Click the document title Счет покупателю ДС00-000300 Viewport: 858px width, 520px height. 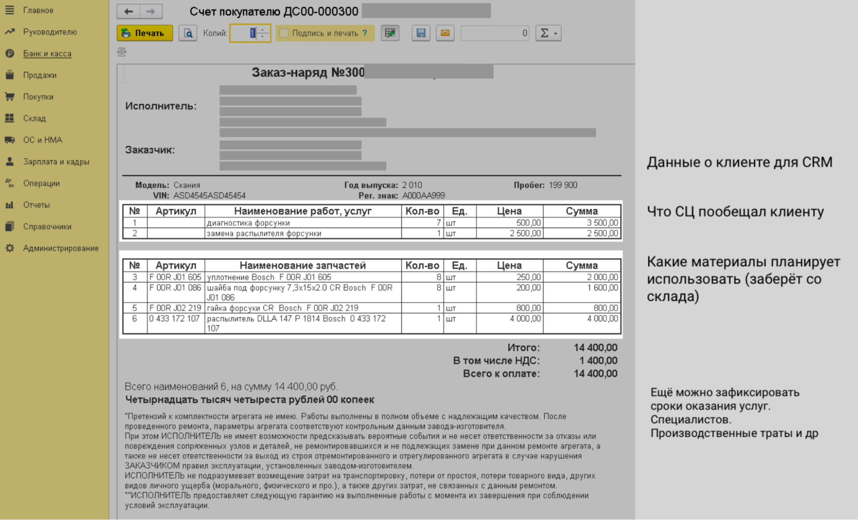[x=274, y=12]
